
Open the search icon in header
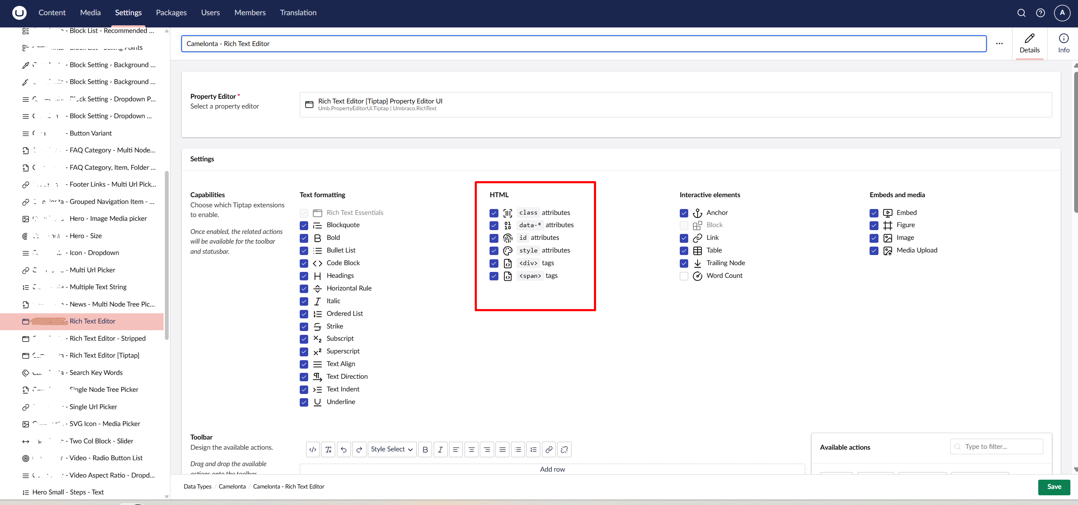pos(1021,13)
